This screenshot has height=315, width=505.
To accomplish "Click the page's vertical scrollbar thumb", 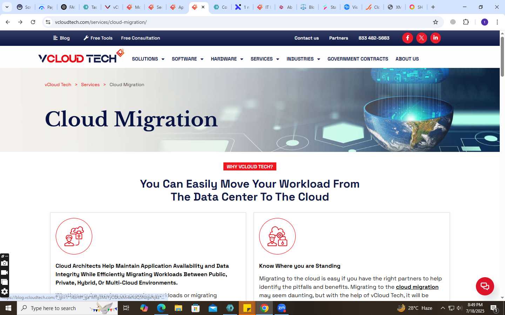I will 502,56.
